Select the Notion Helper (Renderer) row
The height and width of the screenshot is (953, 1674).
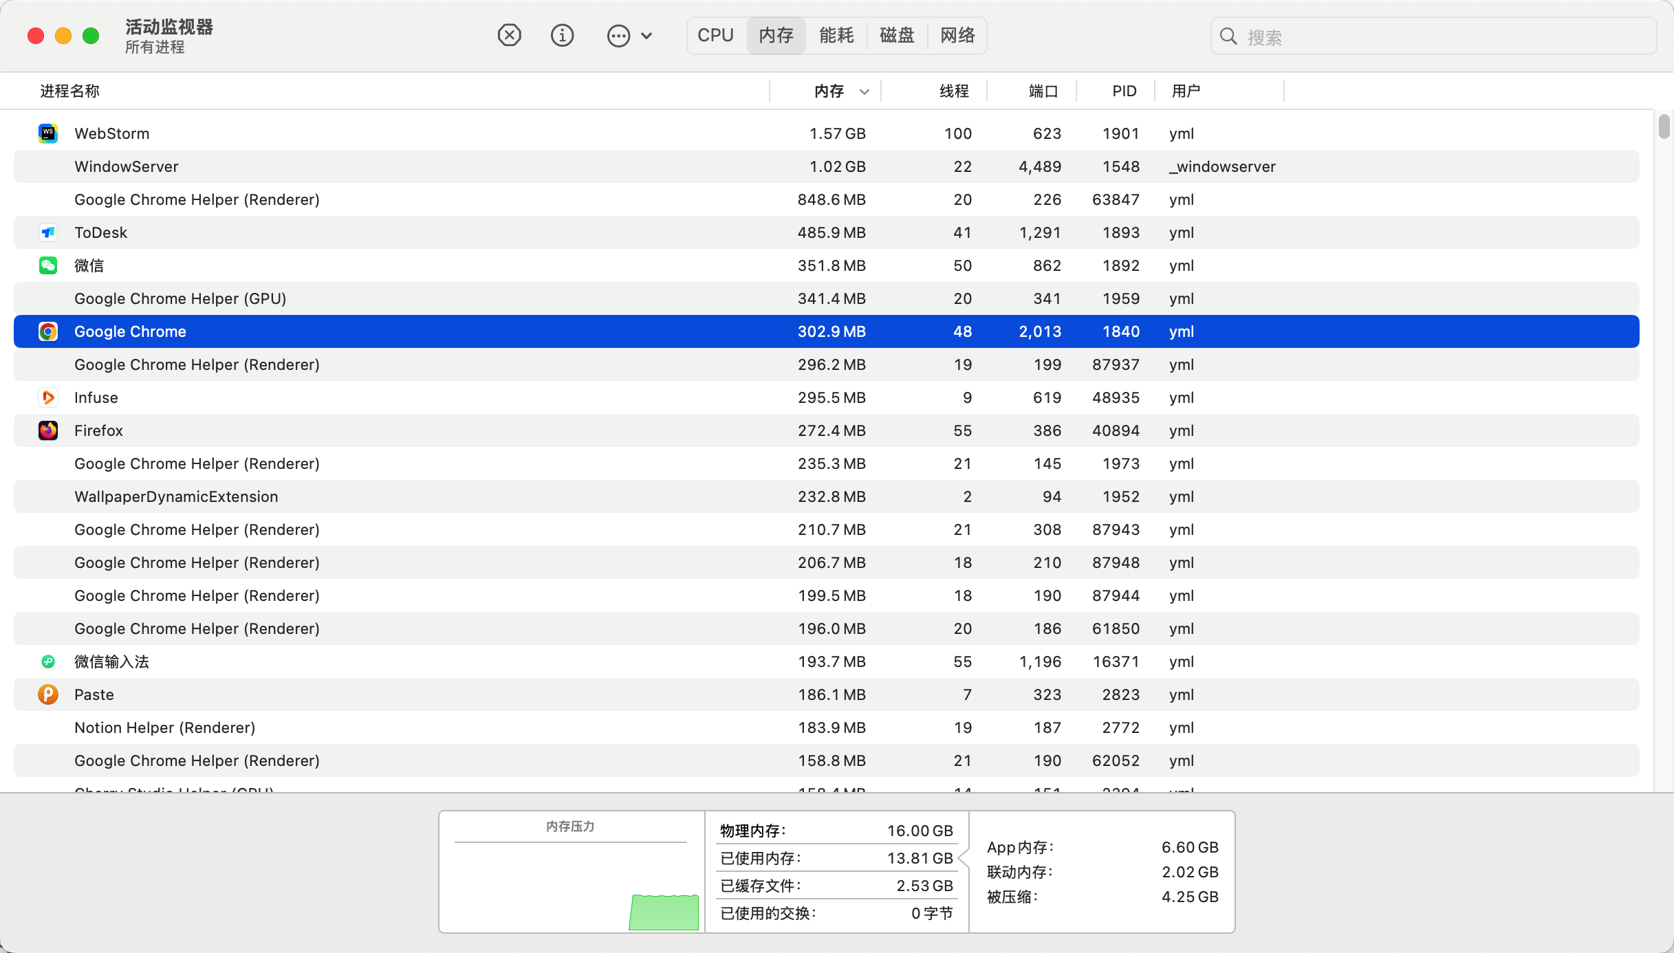(827, 727)
